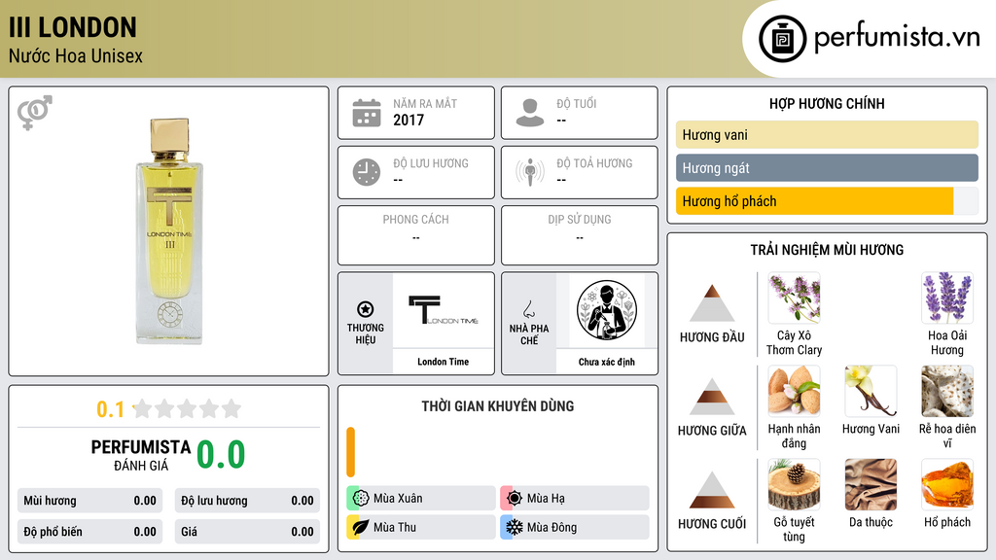Click the Hương vani accord bar
Screen dimensions: 996x560
(x=827, y=134)
